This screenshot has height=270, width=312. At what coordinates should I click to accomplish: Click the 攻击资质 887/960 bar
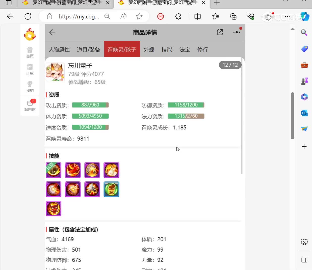coord(90,105)
